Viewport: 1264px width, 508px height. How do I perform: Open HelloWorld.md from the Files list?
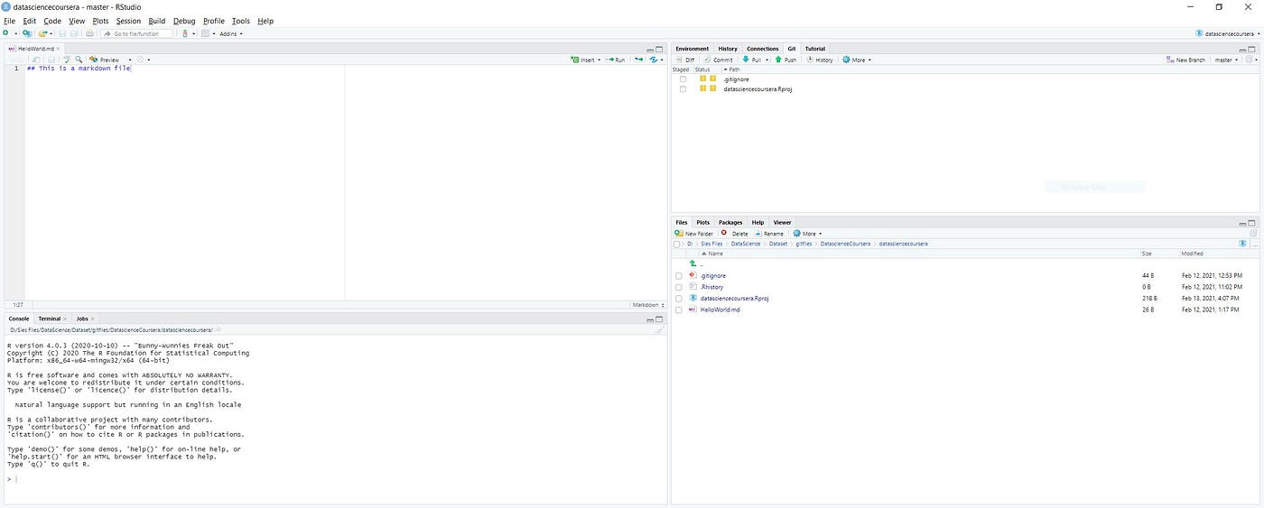tap(720, 309)
